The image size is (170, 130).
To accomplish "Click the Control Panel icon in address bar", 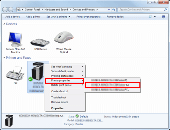I will (x=19, y=10).
